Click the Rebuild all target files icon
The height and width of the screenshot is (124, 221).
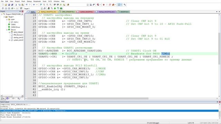(9, 8)
